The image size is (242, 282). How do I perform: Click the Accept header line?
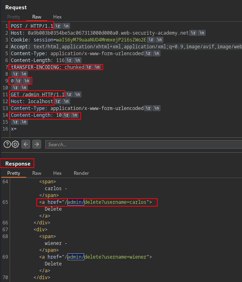(x=126, y=47)
